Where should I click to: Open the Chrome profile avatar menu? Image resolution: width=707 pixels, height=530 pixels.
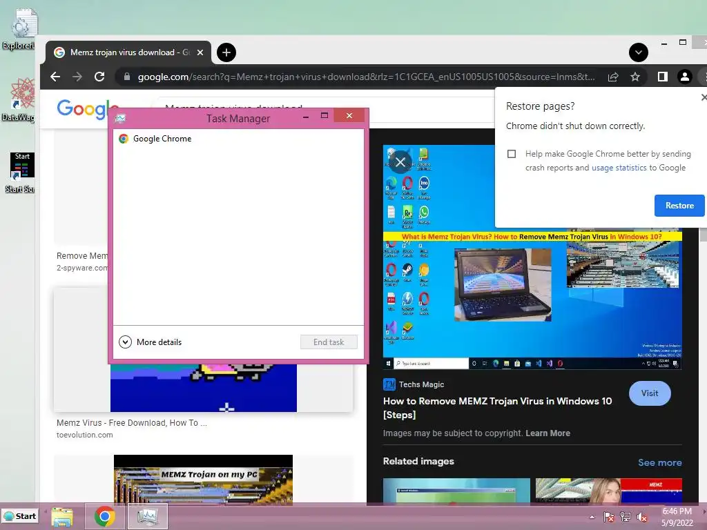[x=684, y=77]
